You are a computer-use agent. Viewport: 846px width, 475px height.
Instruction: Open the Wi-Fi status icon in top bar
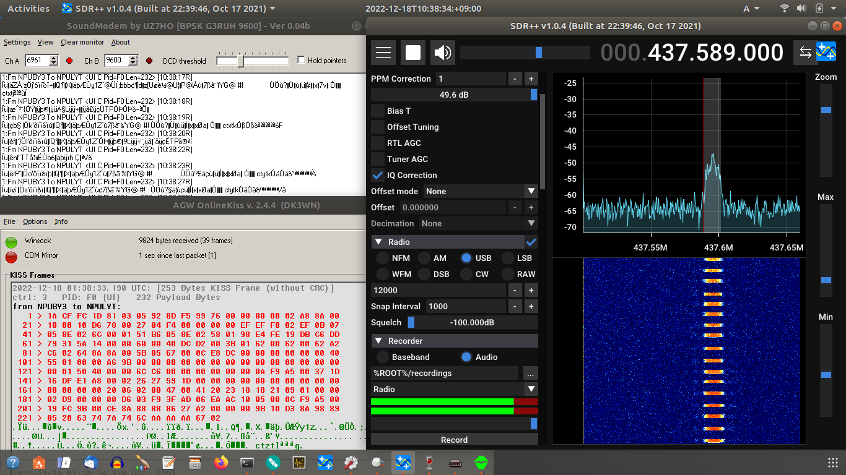785,9
